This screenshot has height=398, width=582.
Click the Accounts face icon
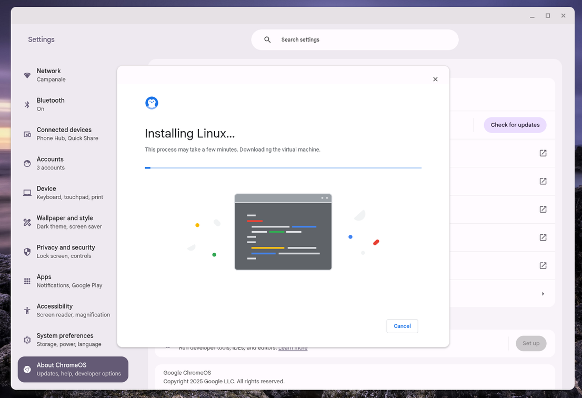[x=27, y=163]
